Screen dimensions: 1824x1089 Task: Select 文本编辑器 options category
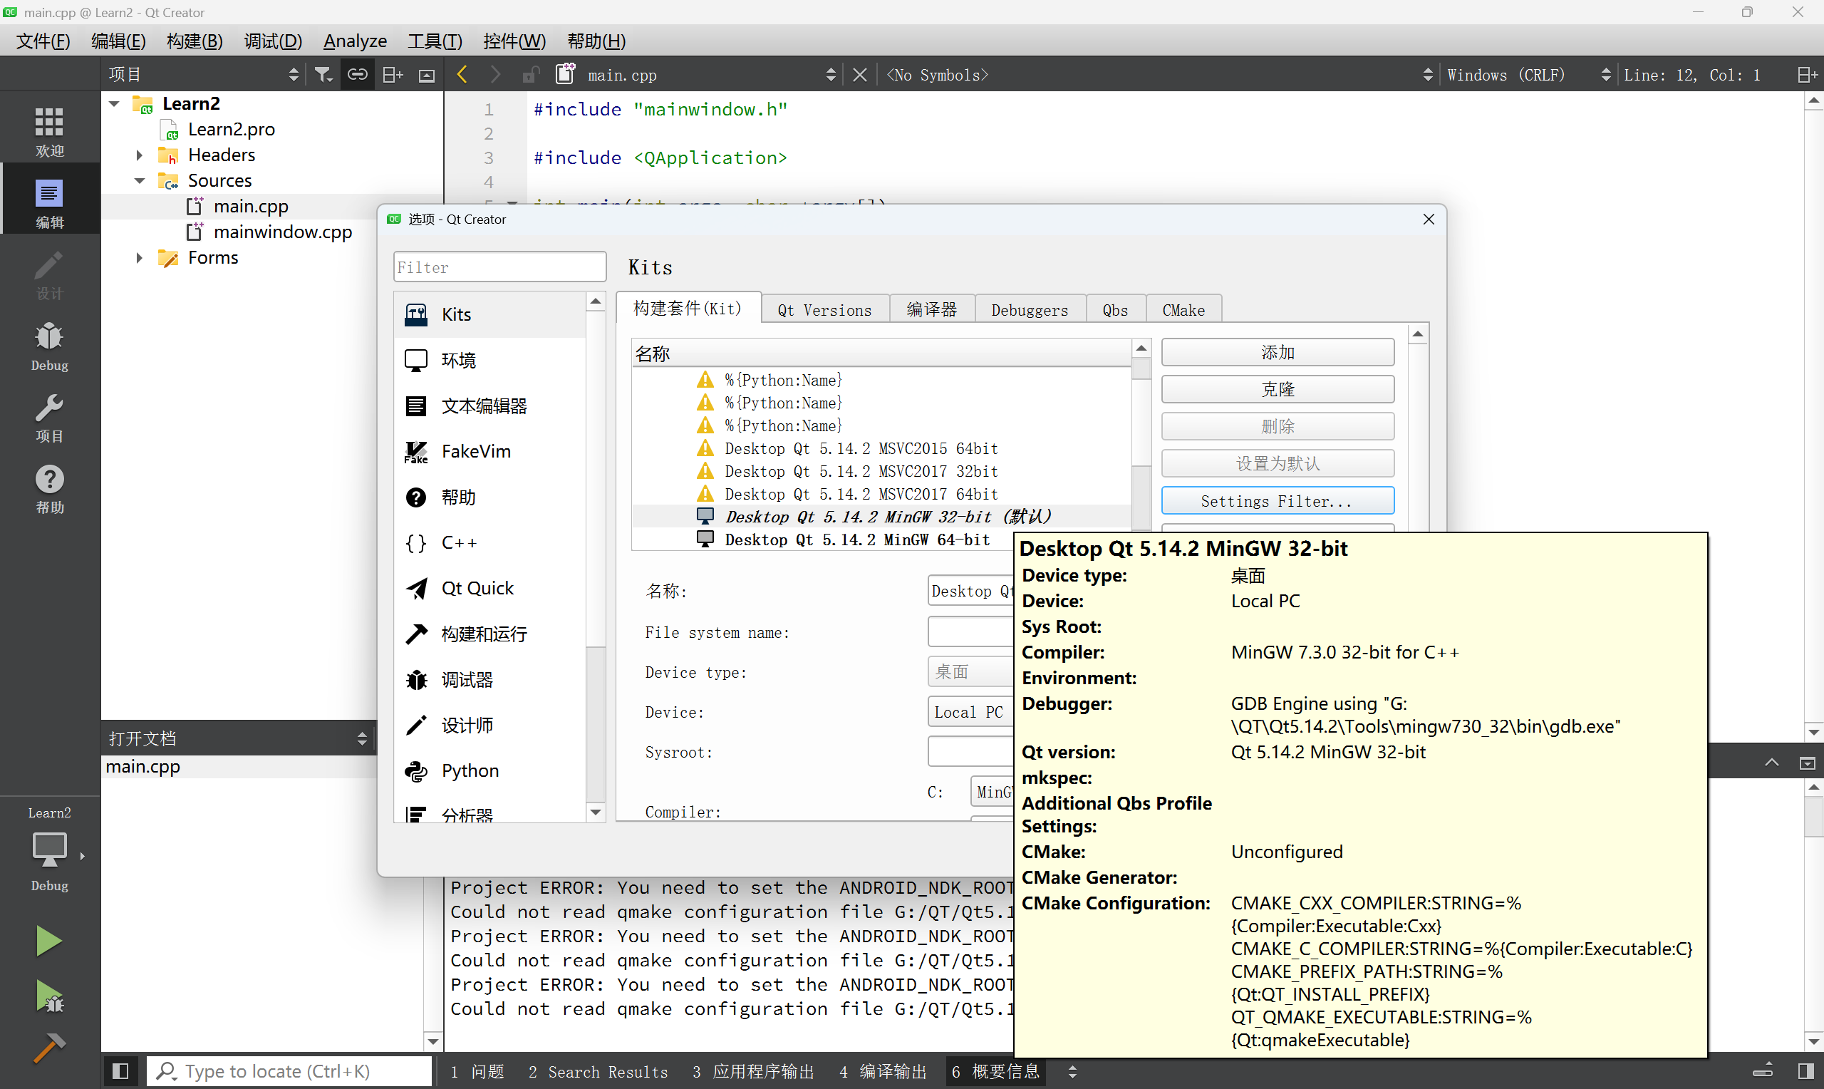coord(489,406)
